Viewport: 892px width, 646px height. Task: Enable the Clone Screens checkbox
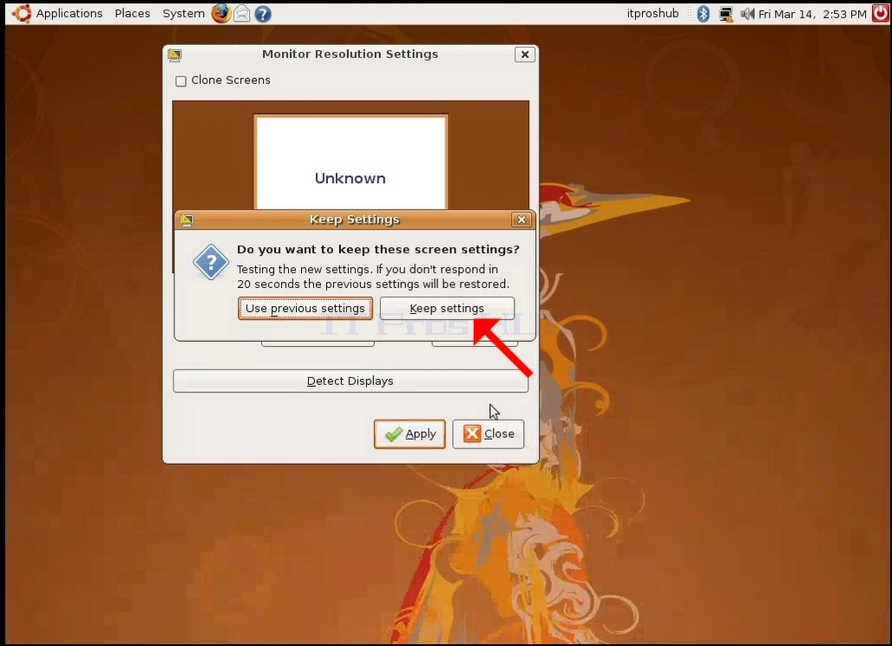tap(180, 82)
